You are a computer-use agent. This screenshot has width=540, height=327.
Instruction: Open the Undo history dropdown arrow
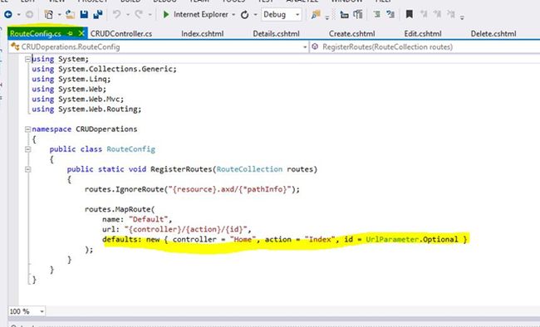coord(128,15)
